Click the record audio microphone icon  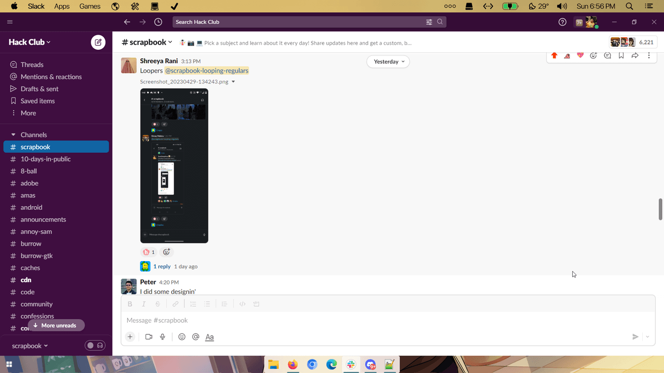coord(162,337)
